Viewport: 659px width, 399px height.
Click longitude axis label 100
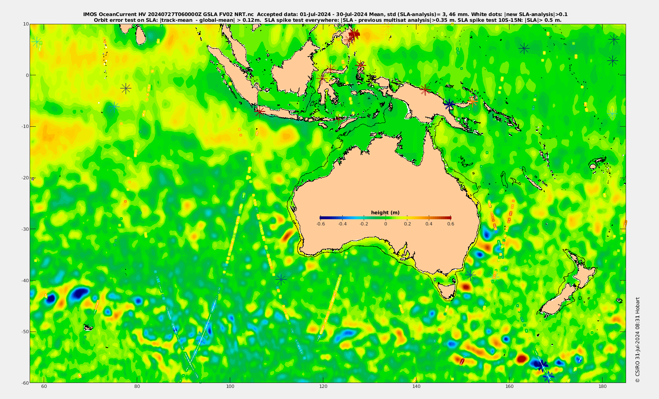tap(230, 387)
